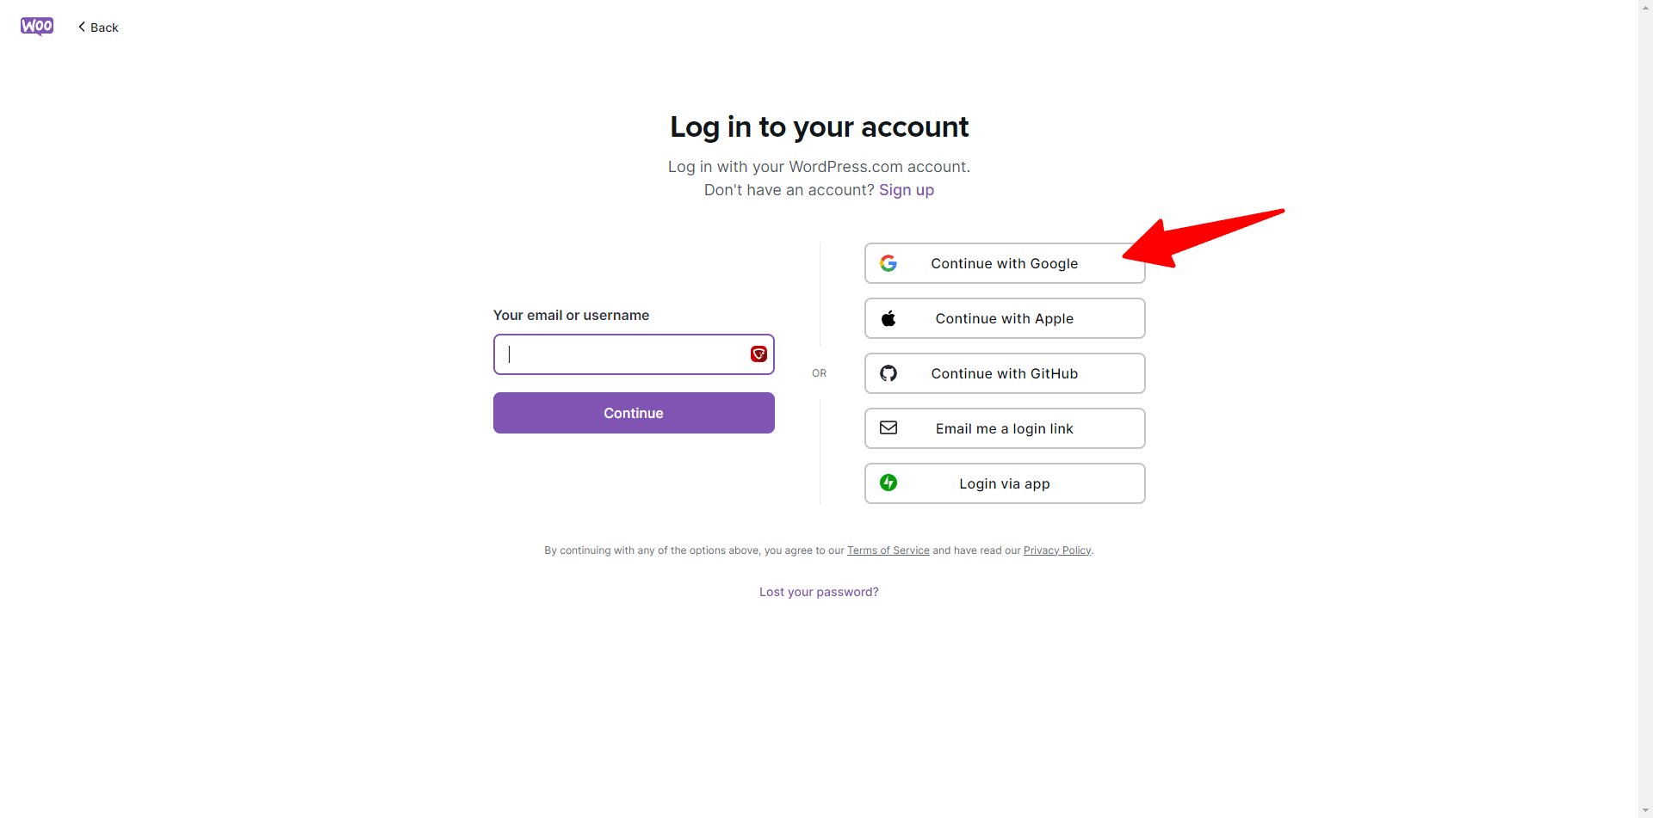Click the Lost your password link
This screenshot has width=1653, height=818.
click(819, 592)
